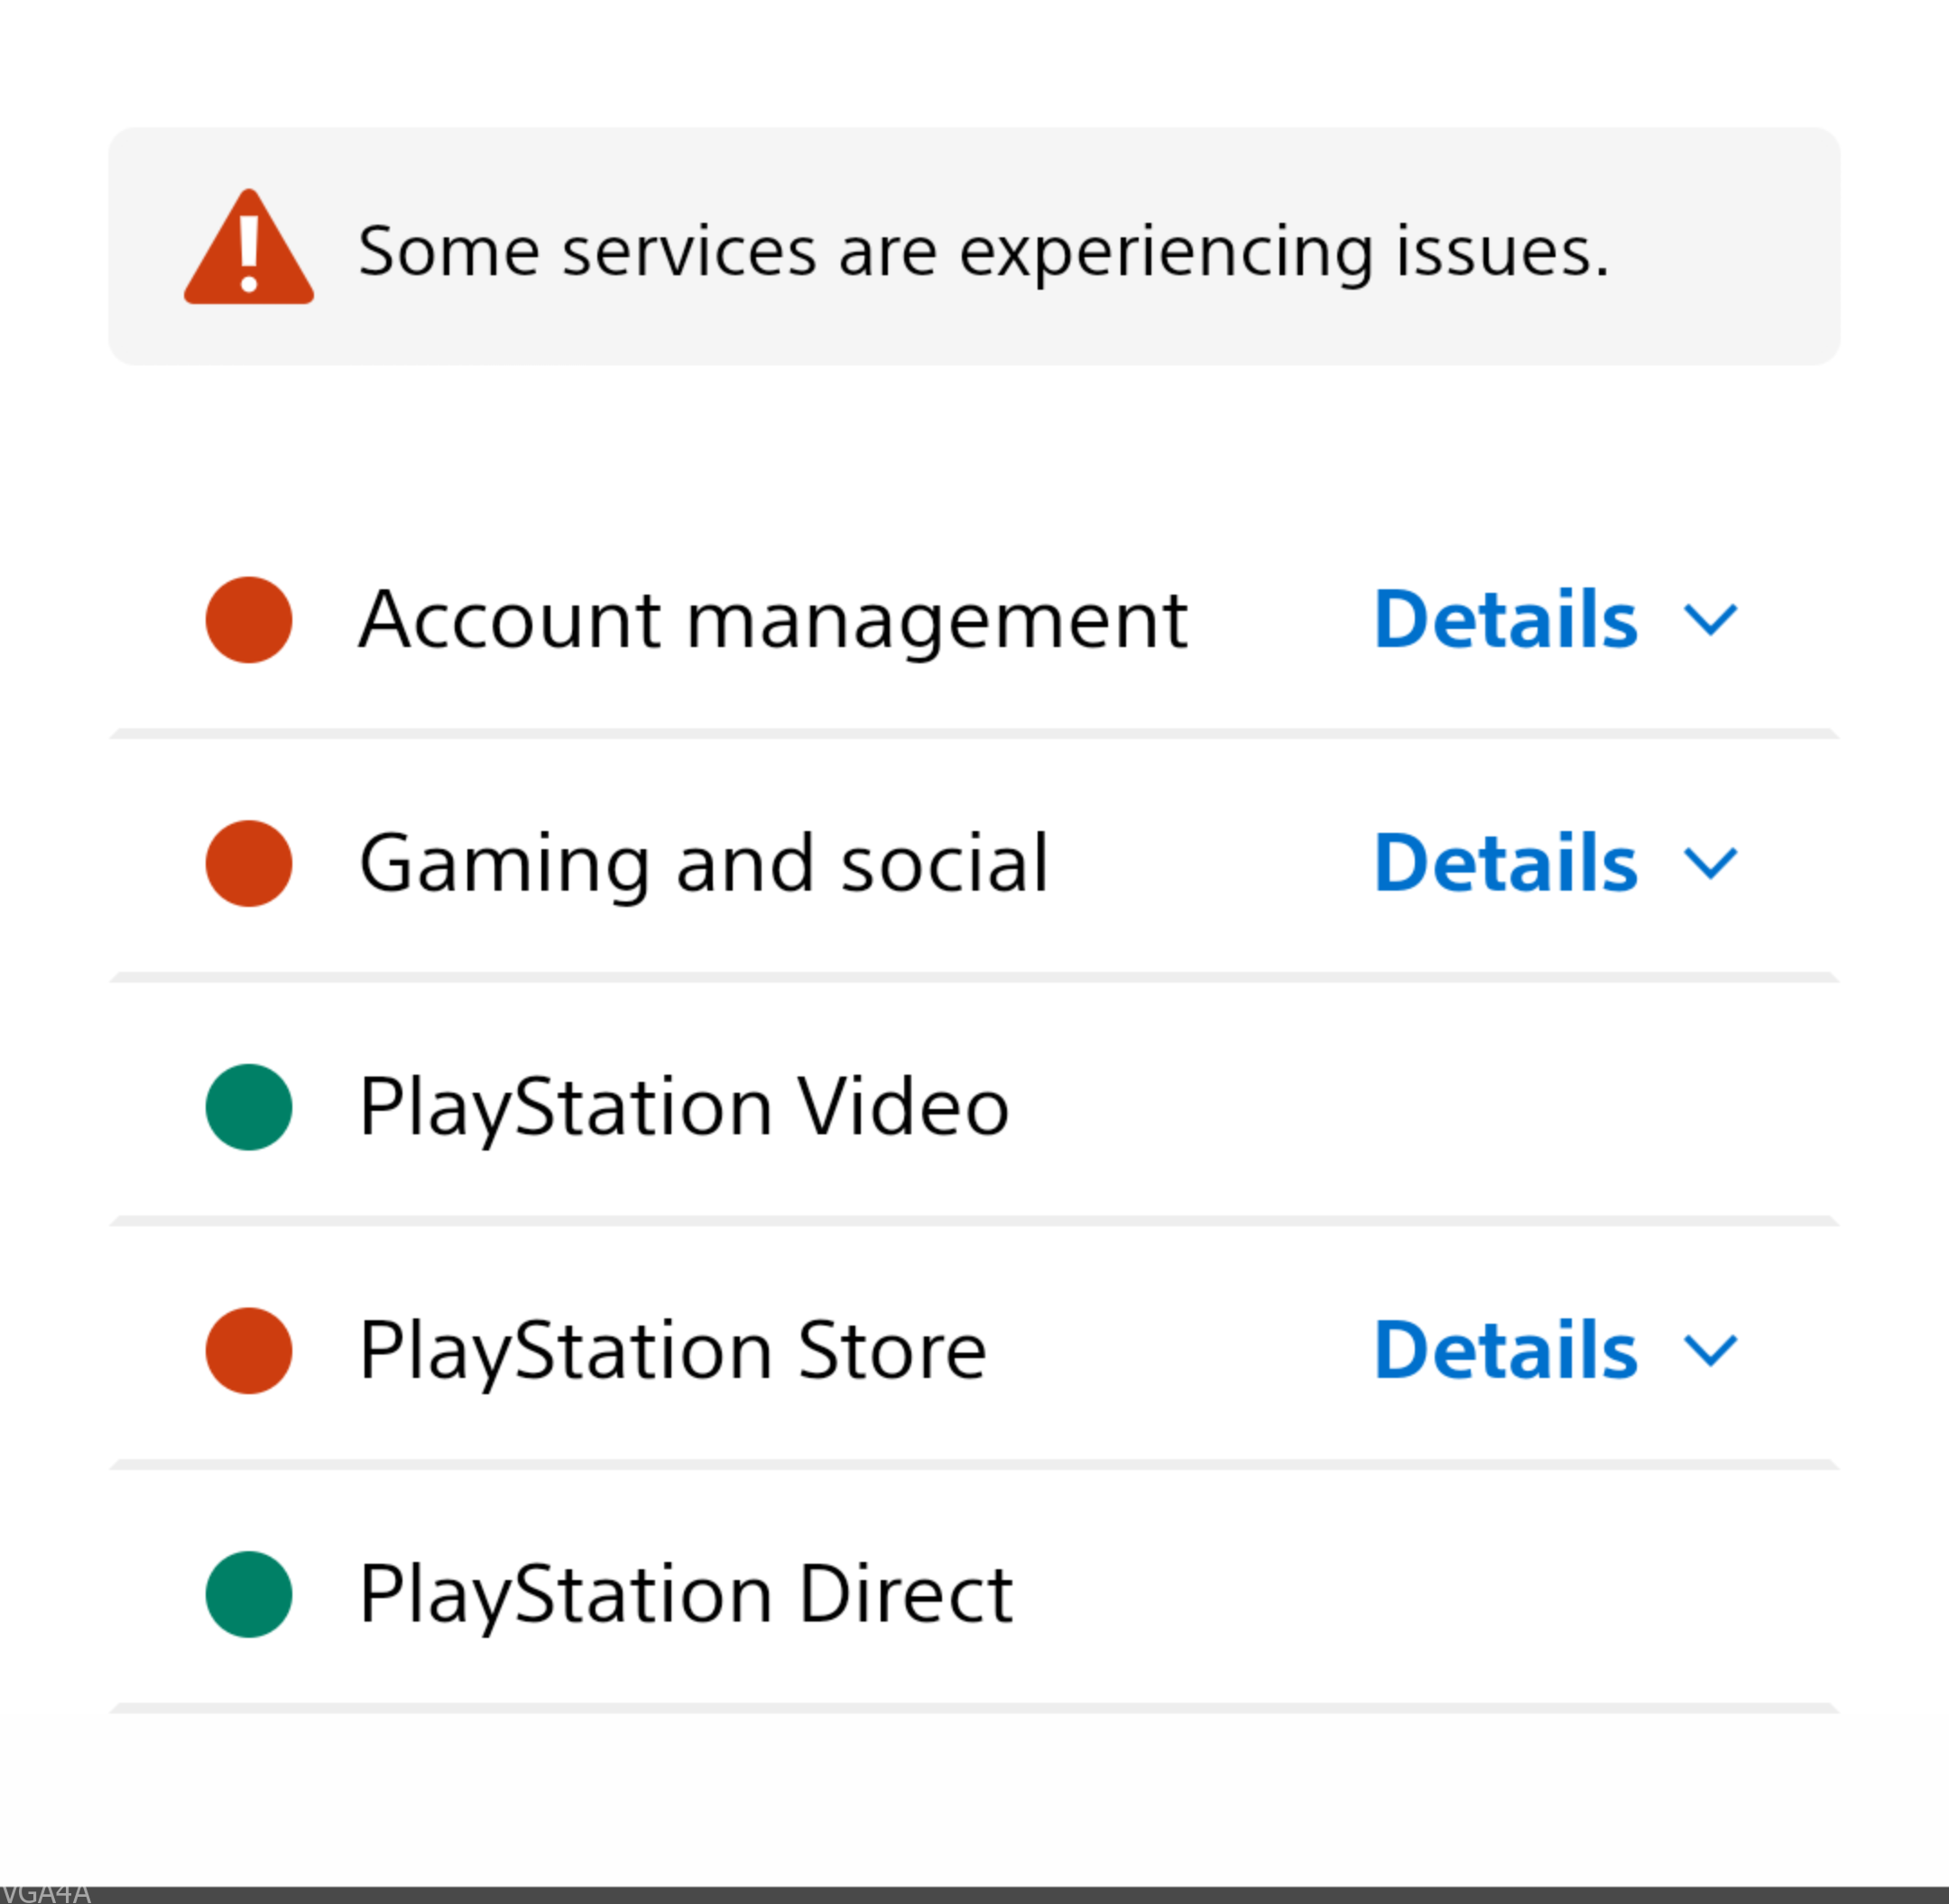Click PlayStation Video green status dot
Screen dimensions: 1949x1904
pos(249,1107)
